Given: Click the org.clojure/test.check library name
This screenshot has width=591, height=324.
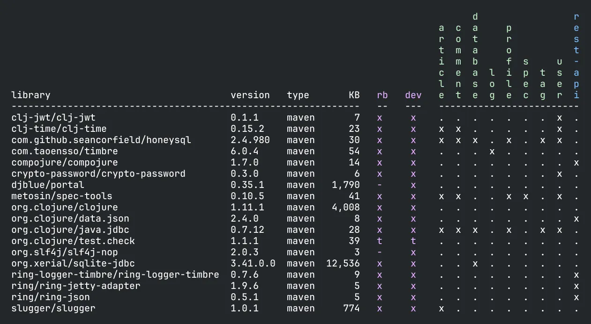Looking at the screenshot, I should pos(73,241).
